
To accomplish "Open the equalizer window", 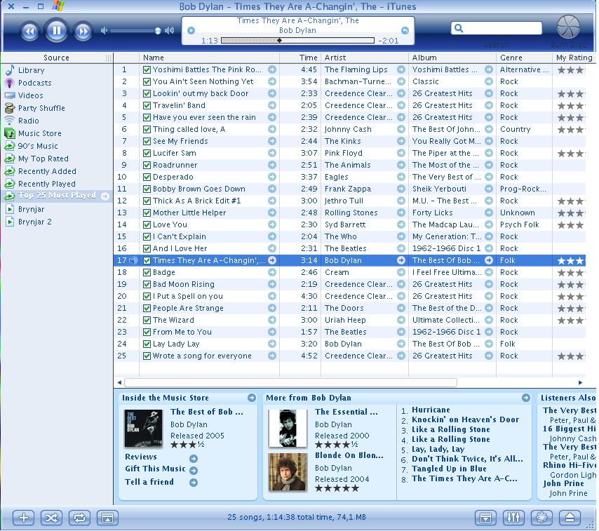I will (513, 518).
